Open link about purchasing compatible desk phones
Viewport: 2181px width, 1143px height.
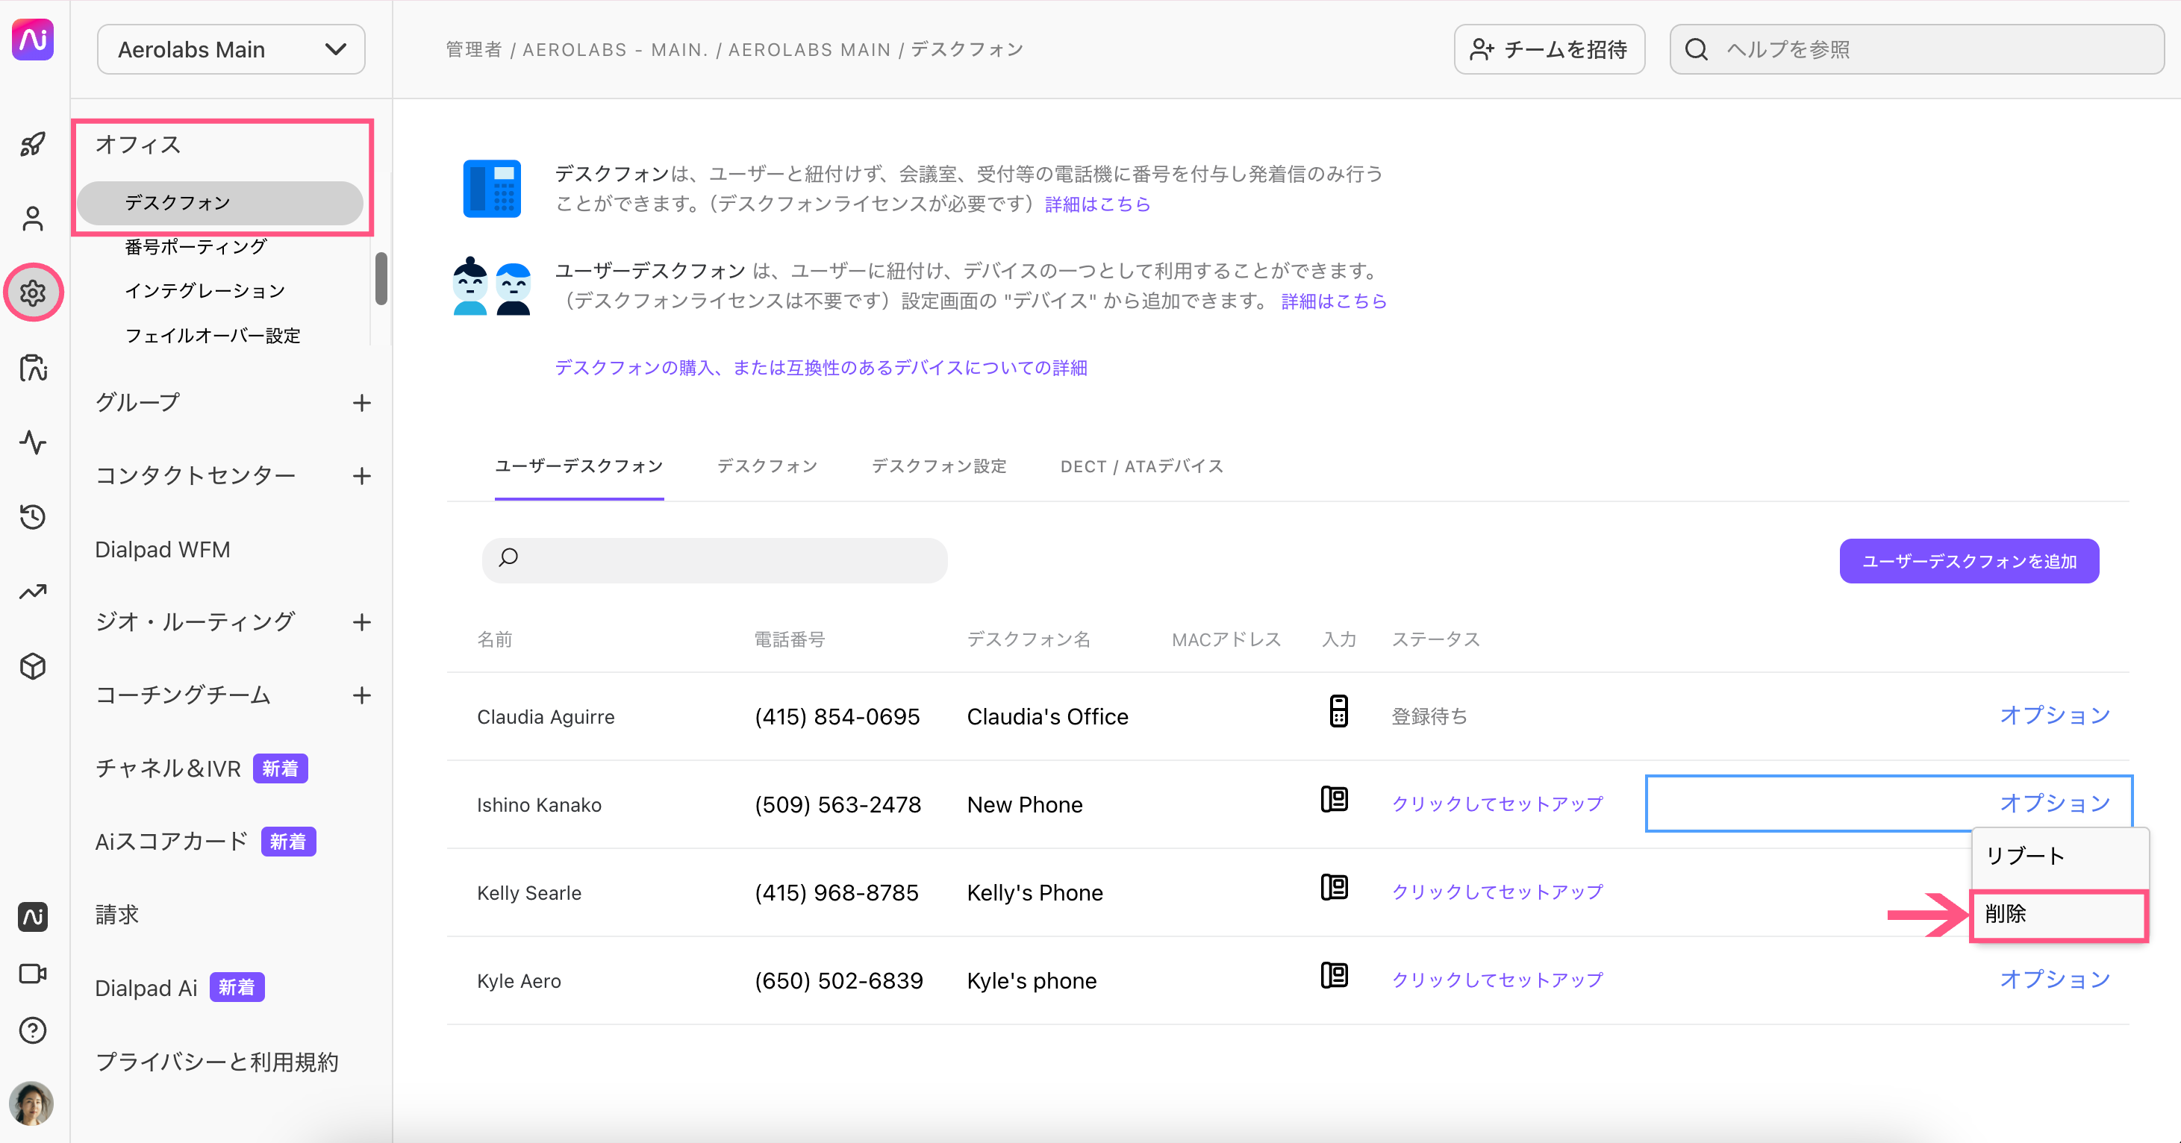820,367
